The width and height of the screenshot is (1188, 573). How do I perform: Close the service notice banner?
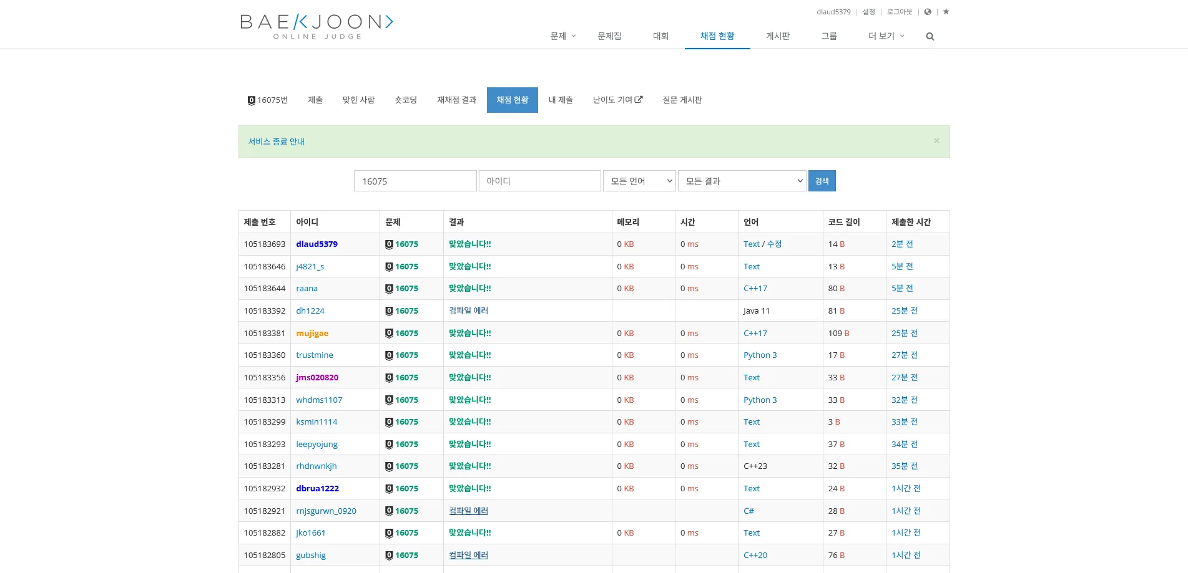click(936, 141)
